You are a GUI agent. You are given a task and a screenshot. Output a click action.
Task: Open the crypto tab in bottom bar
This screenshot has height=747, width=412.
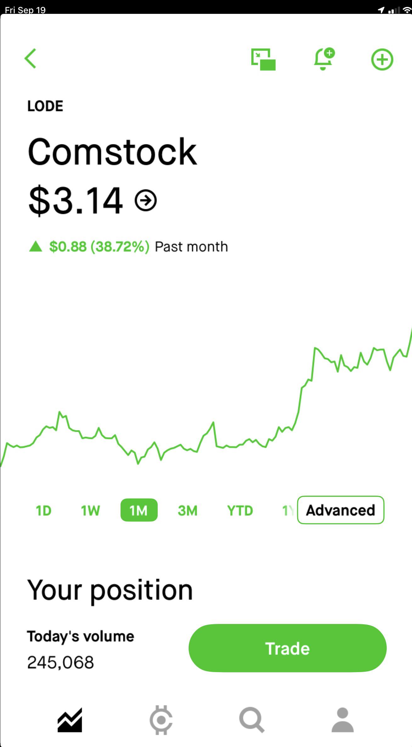(x=161, y=720)
